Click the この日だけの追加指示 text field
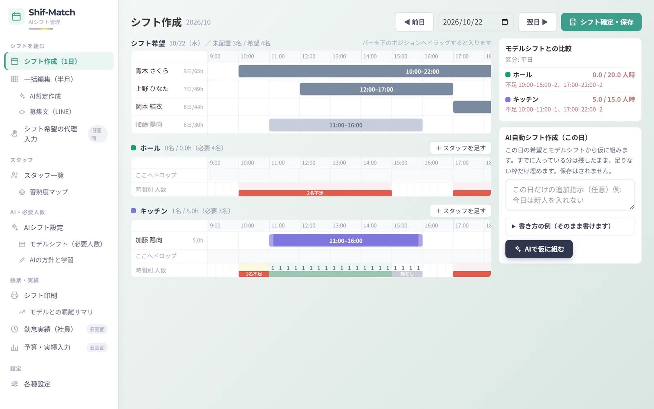The image size is (654, 409). pos(570,195)
